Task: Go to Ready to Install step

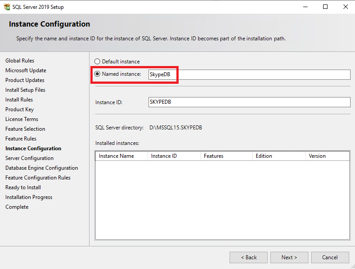Action: click(x=23, y=187)
